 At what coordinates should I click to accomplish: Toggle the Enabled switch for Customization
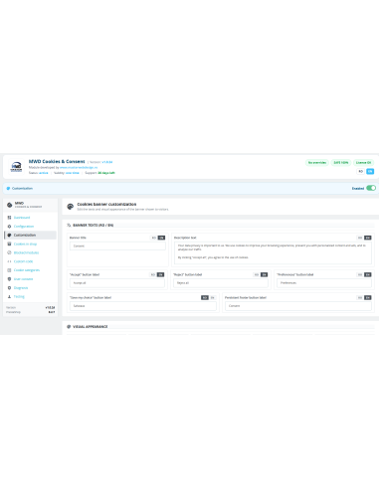coord(371,188)
